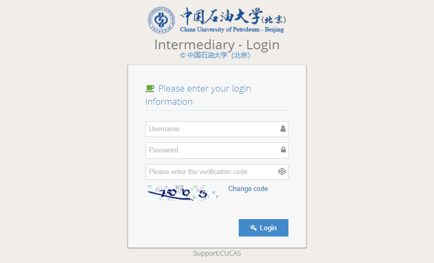Focus the Username input field
Image resolution: width=434 pixels, height=263 pixels.
217,129
